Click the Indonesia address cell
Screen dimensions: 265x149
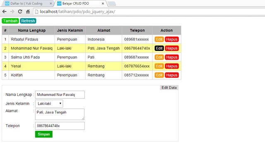pyautogui.click(x=104, y=39)
